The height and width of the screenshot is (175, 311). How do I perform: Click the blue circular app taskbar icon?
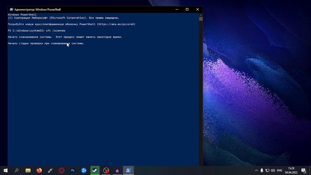[84, 171]
